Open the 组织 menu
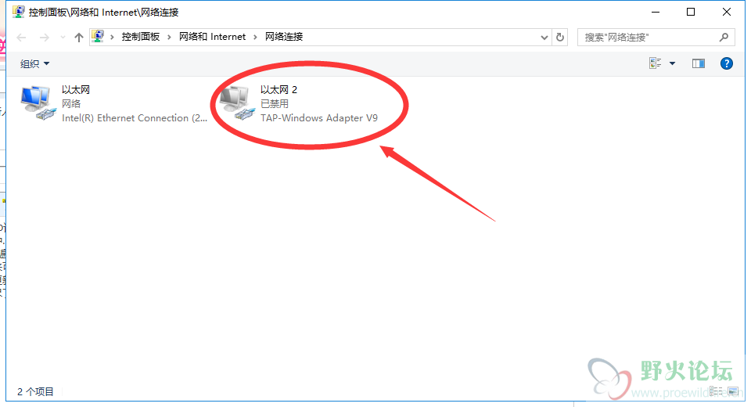 tap(34, 63)
